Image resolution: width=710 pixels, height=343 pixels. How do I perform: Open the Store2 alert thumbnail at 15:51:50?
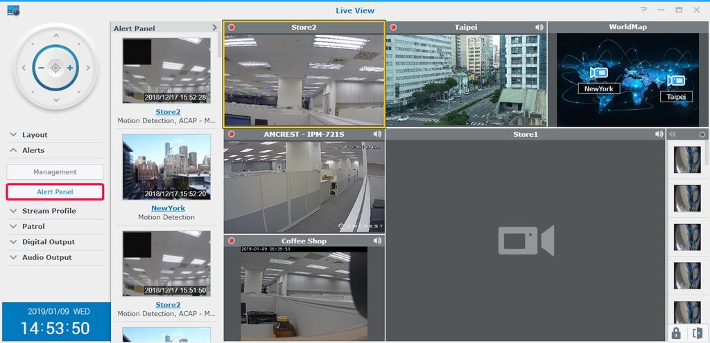166,263
